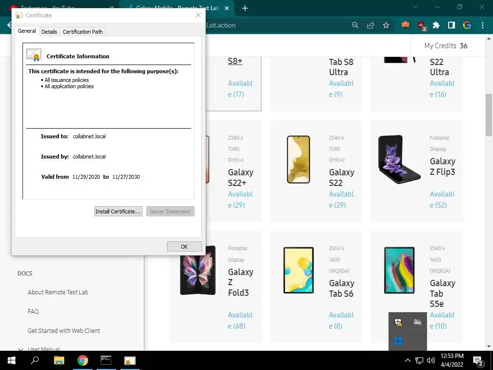Viewport: 493px width, 370px height.
Task: Click the page vertical scrollbar thumb
Action: (489, 115)
